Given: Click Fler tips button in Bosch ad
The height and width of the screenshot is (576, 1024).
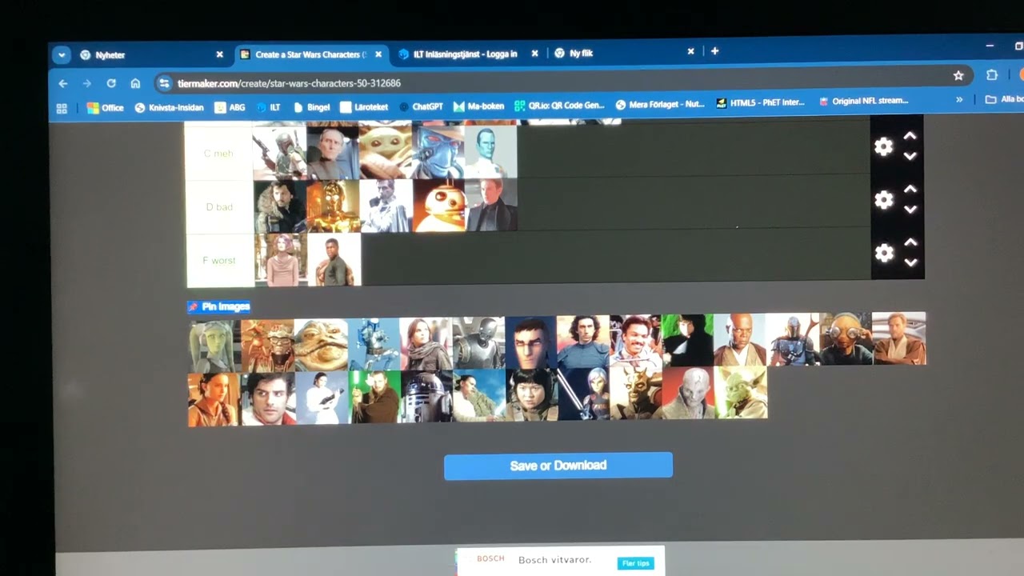Looking at the screenshot, I should [636, 563].
